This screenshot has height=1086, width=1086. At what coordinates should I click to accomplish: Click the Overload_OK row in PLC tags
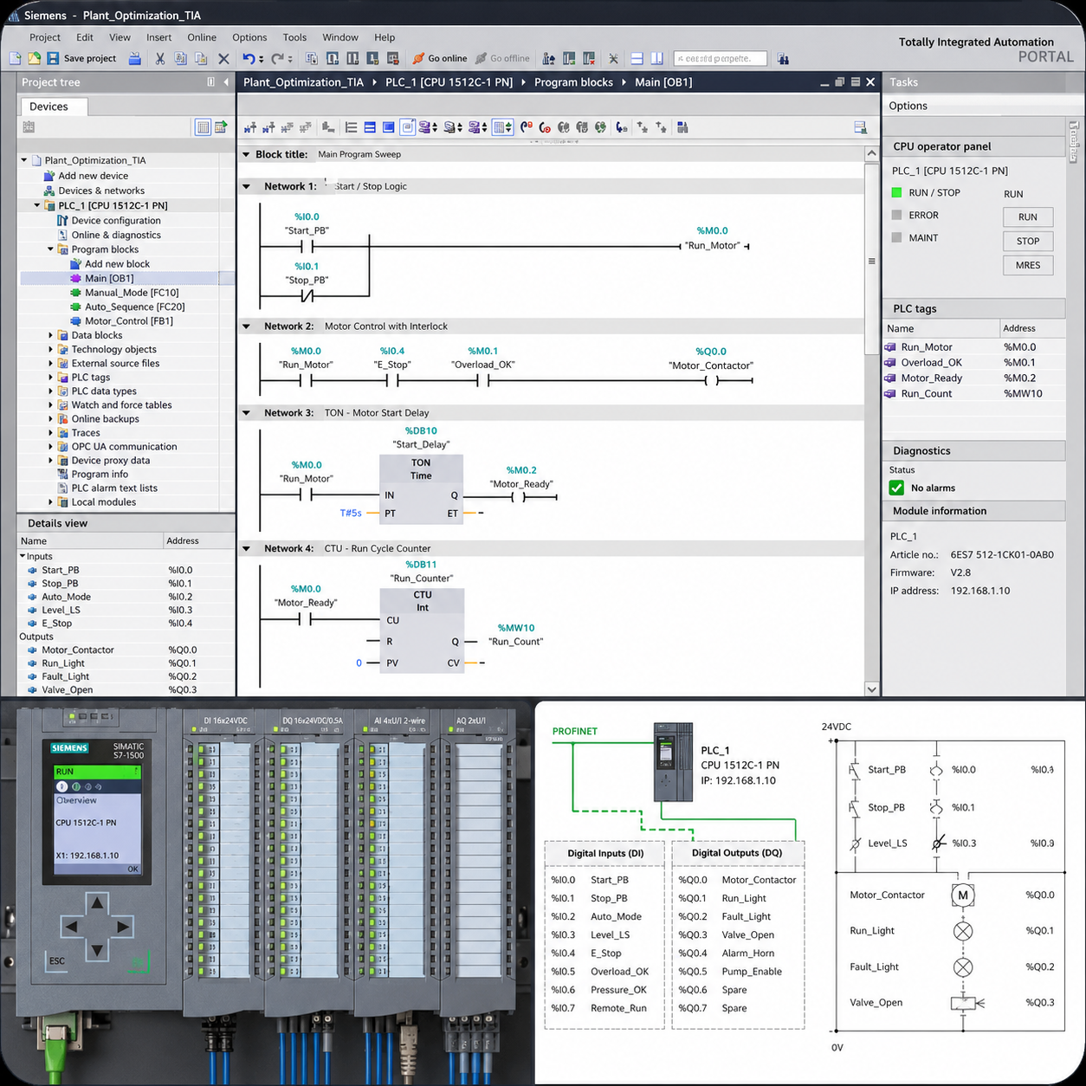pos(973,363)
